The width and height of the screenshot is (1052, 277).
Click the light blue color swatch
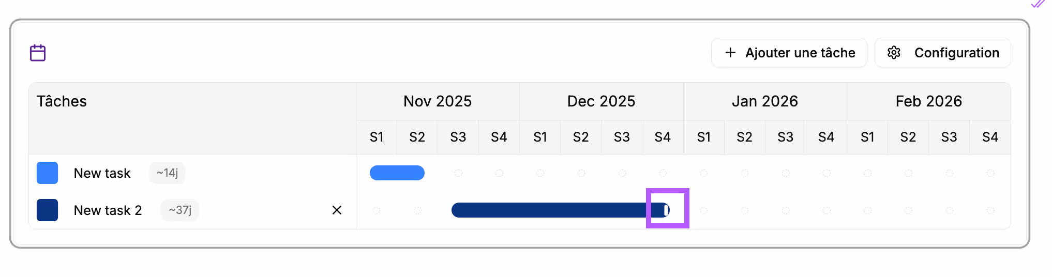pyautogui.click(x=47, y=173)
